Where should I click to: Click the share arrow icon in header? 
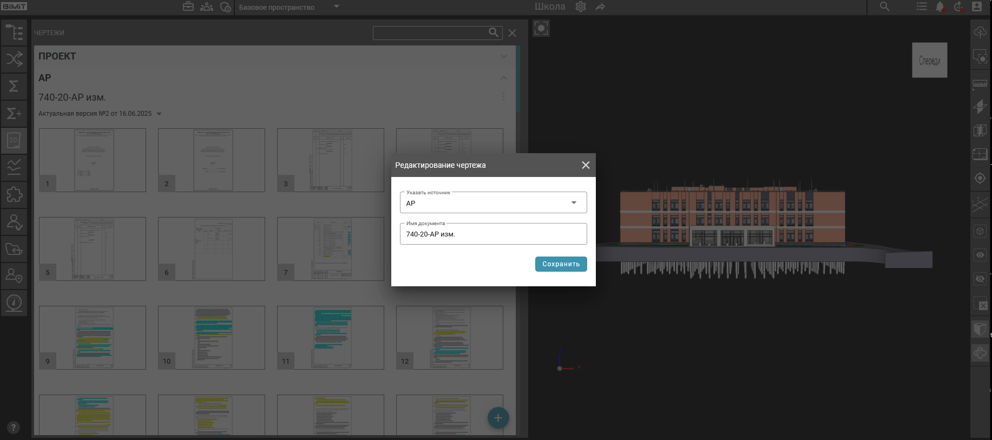click(x=600, y=7)
